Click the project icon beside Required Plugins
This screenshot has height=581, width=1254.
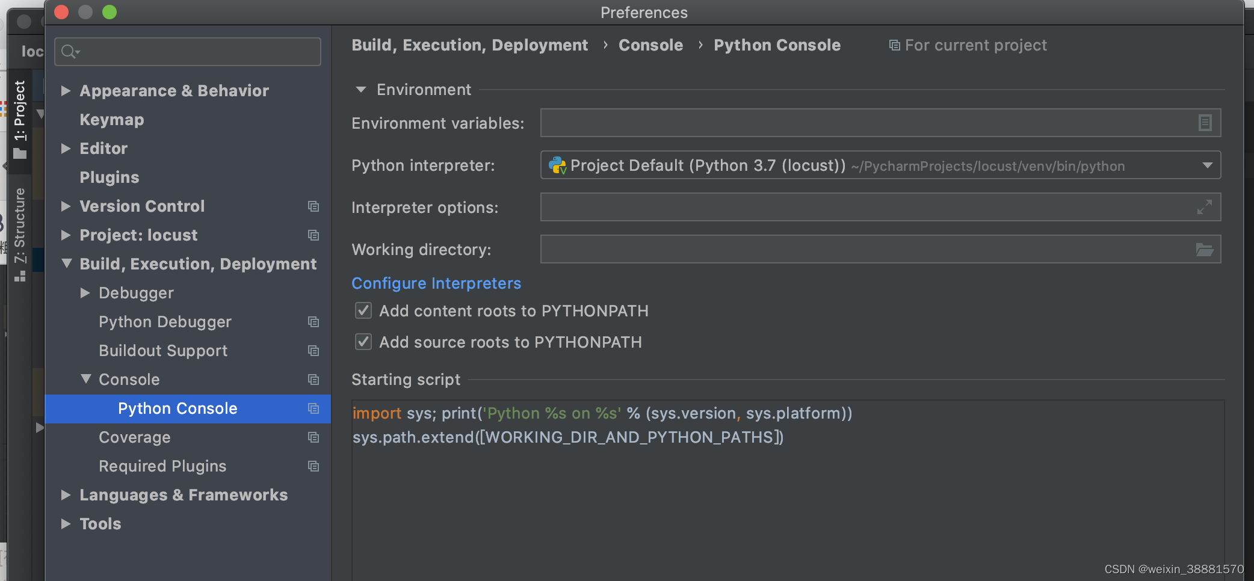313,466
